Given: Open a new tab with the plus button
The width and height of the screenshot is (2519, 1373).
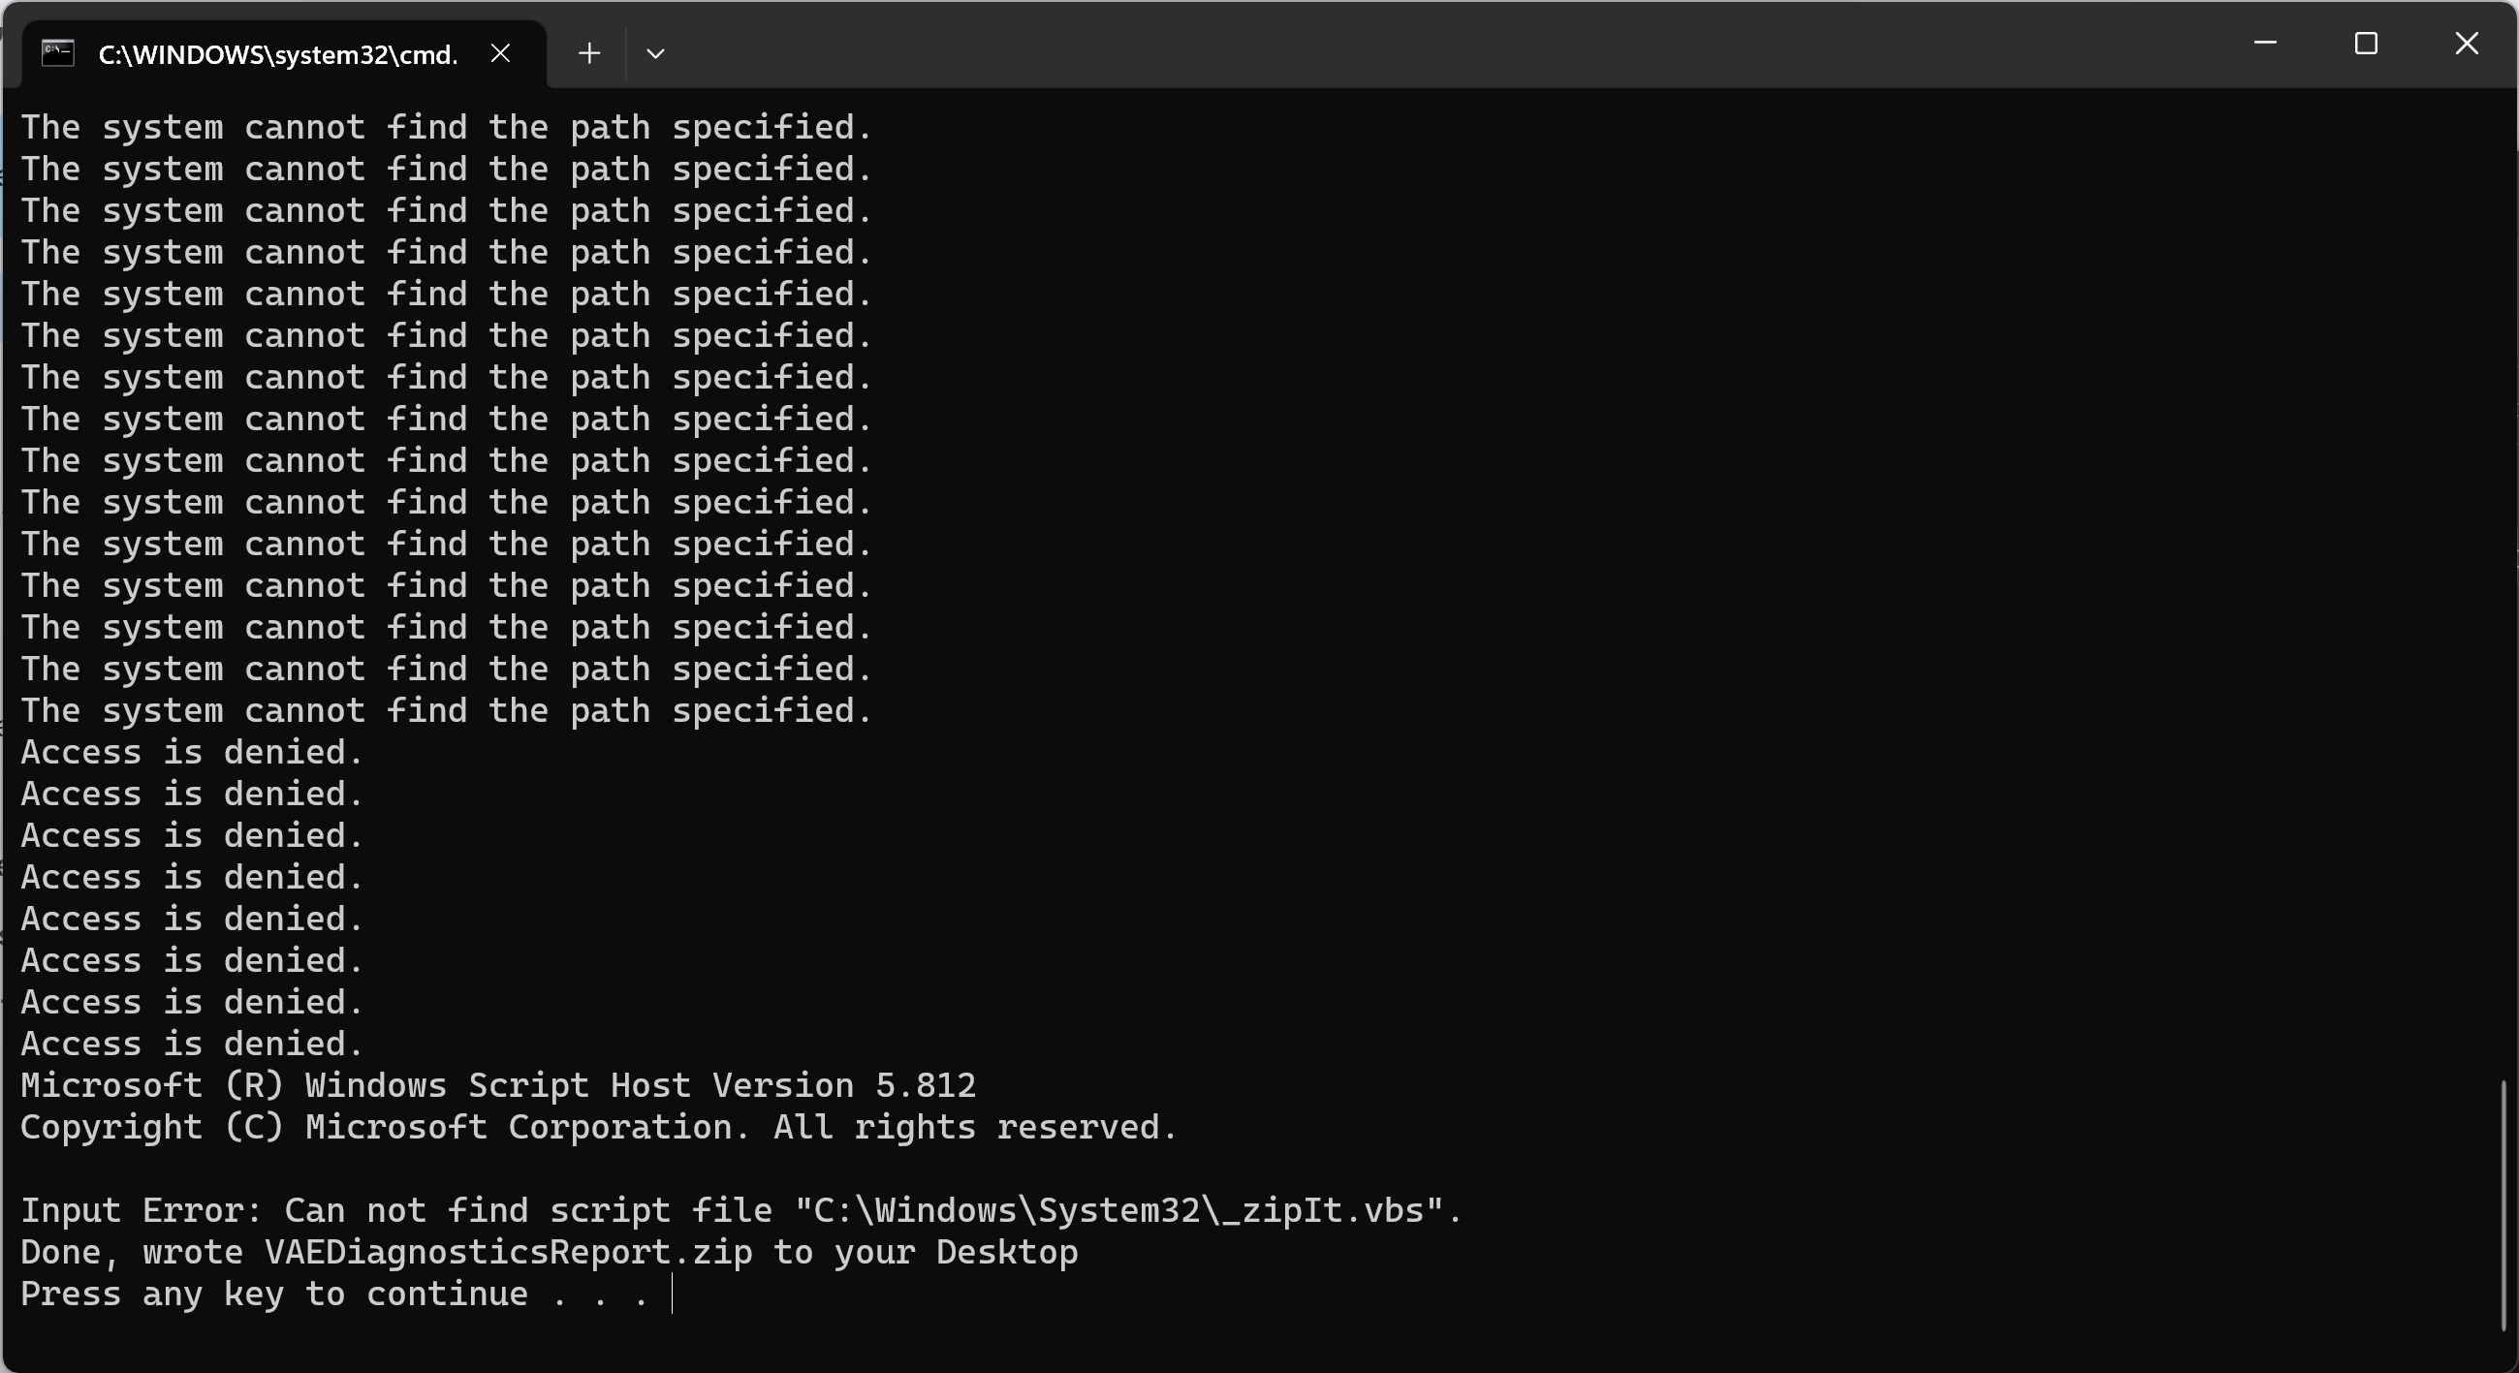Looking at the screenshot, I should (x=588, y=52).
